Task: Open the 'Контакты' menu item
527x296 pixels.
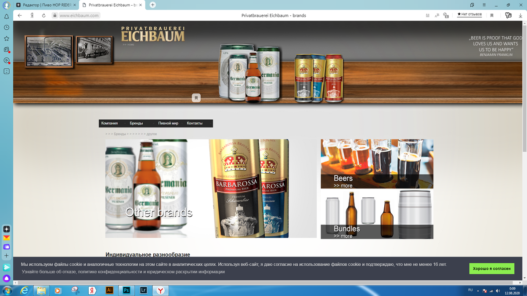Action: (195, 123)
